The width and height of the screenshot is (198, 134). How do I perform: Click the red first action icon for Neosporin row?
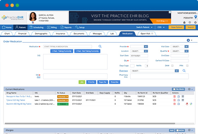coord(175,97)
